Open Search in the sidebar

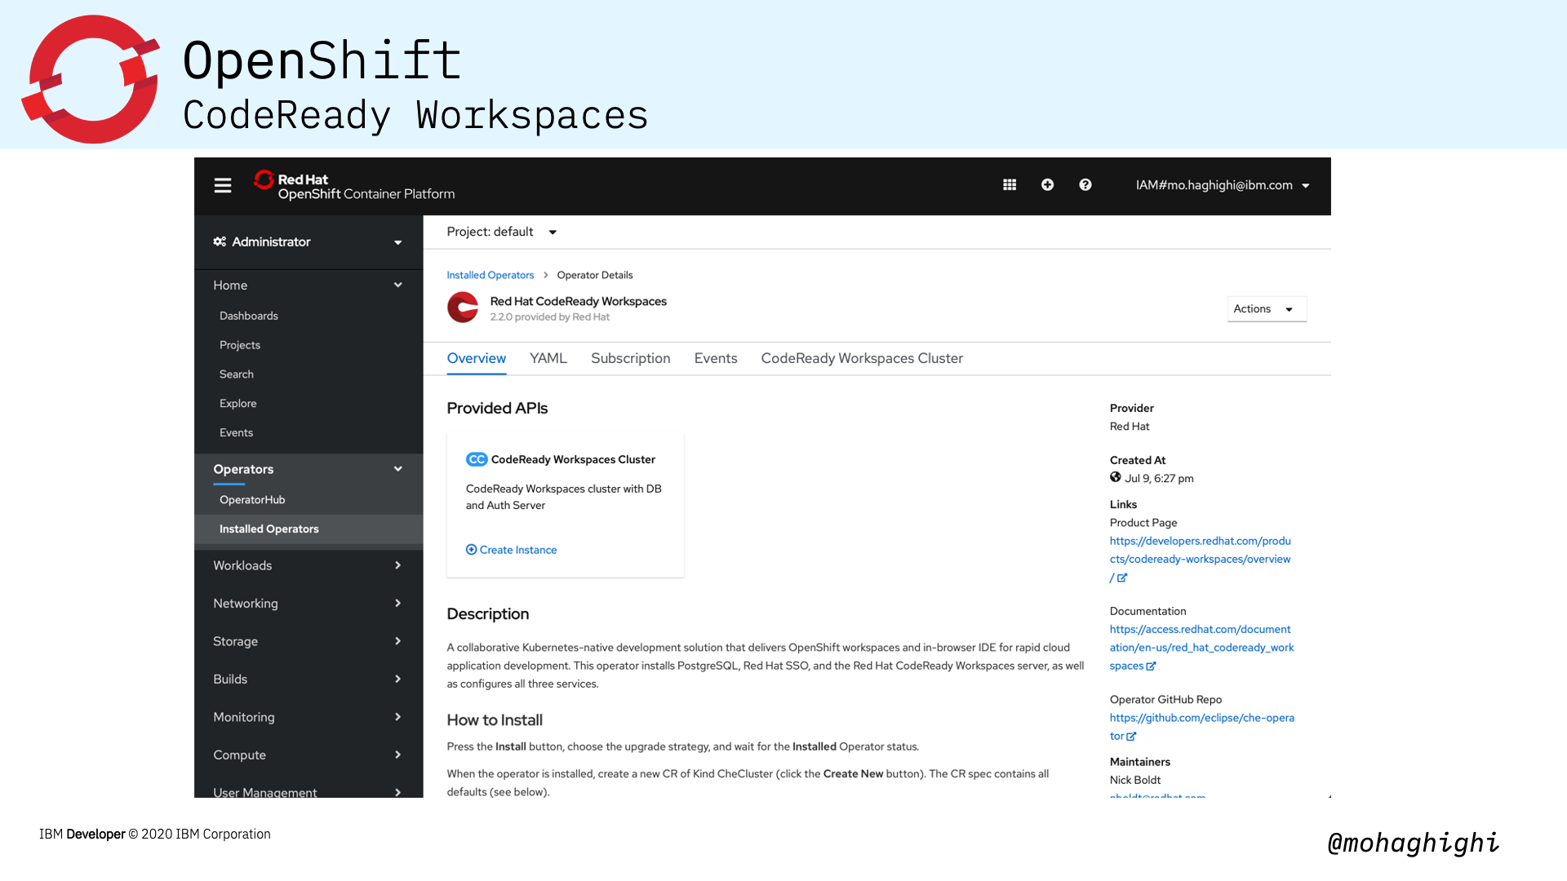(x=237, y=375)
